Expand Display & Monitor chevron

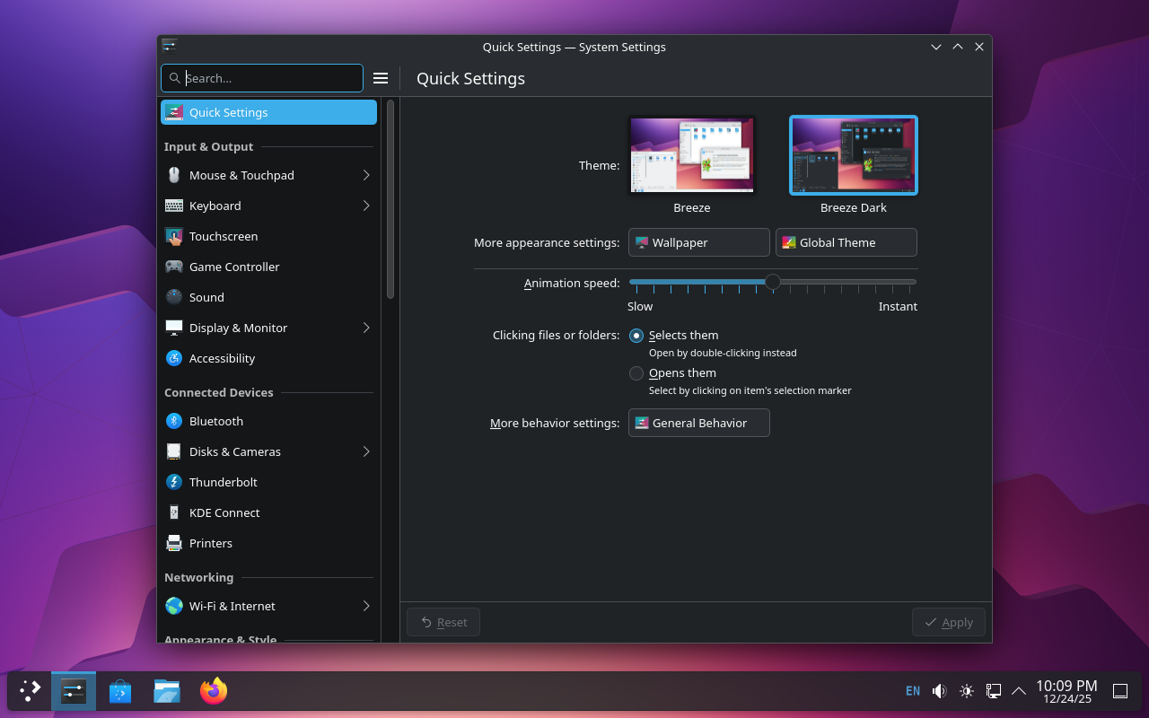pyautogui.click(x=366, y=328)
